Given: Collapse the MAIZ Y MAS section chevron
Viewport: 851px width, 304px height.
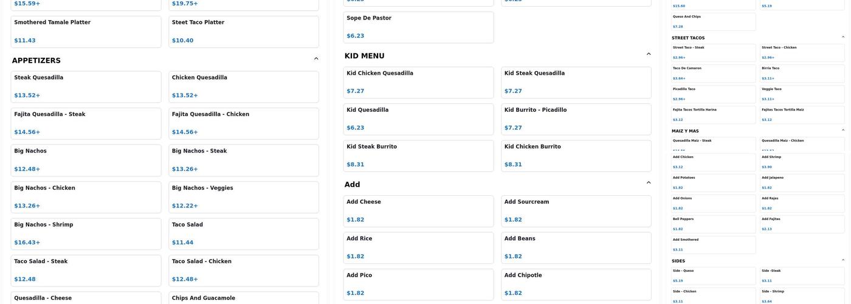Looking at the screenshot, I should (x=843, y=130).
